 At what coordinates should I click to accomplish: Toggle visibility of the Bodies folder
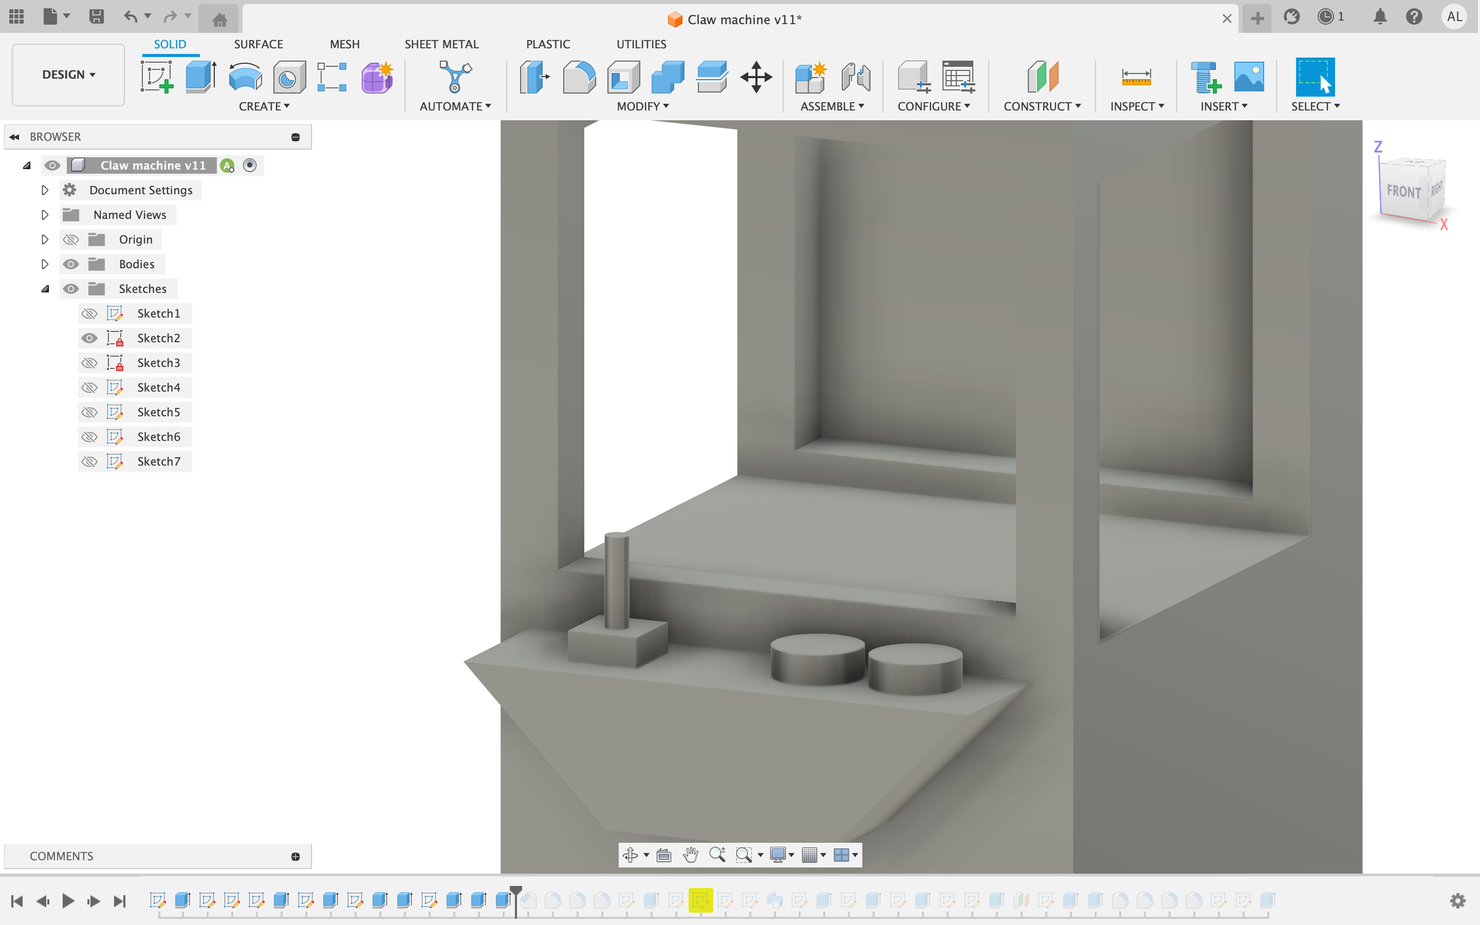(71, 264)
